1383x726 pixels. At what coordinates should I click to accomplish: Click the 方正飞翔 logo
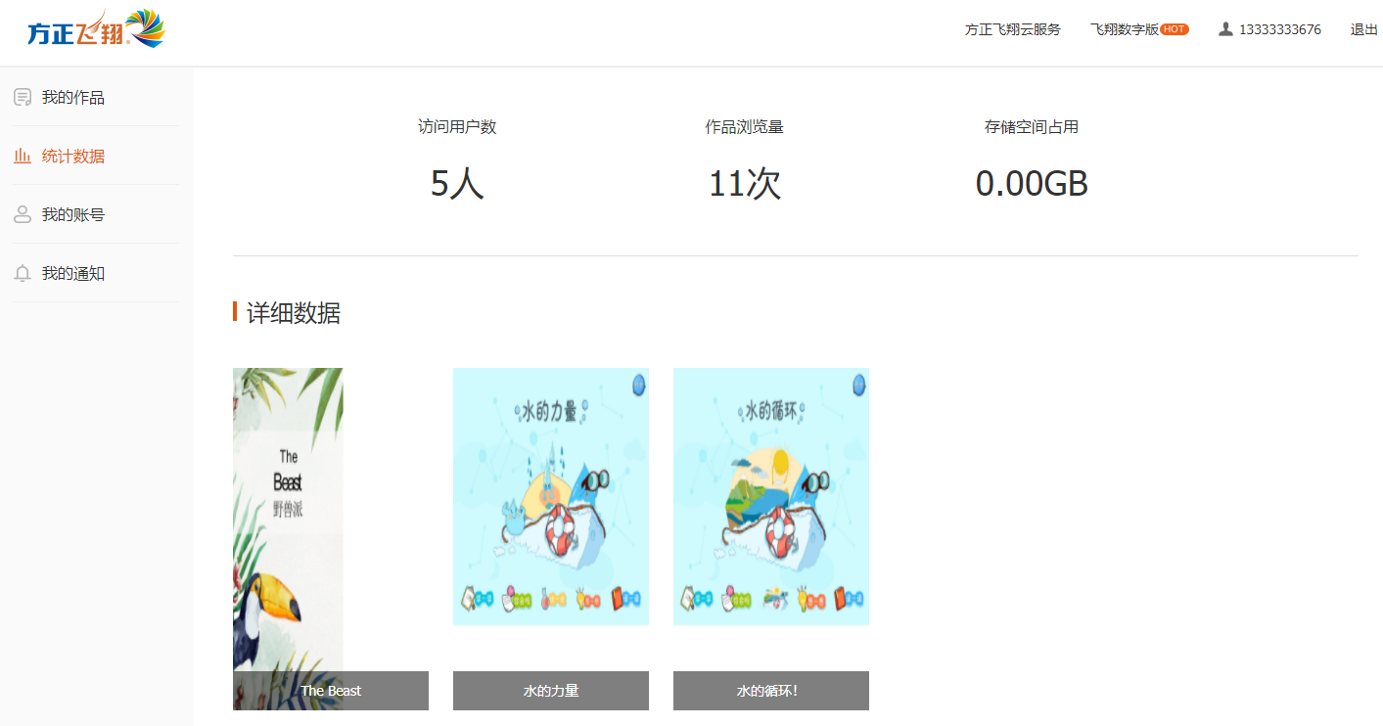pos(97,29)
